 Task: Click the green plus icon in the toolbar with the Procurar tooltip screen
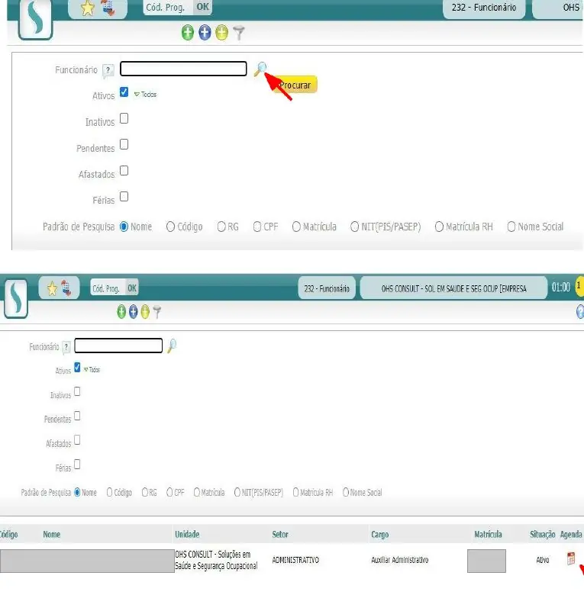[188, 33]
